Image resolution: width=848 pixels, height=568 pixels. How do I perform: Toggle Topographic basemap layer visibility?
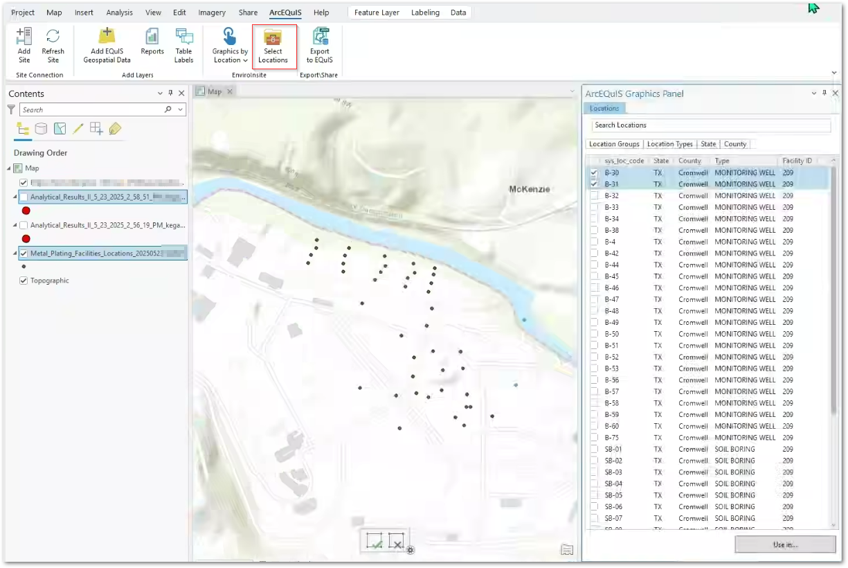(x=24, y=281)
